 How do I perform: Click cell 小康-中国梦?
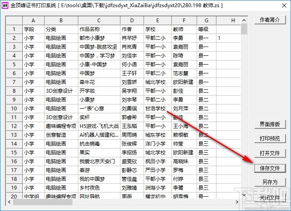click(99, 64)
